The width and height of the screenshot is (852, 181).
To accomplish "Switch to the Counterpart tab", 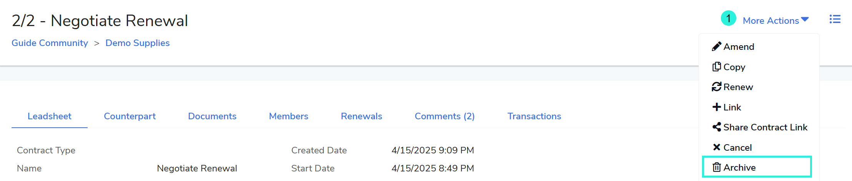I will point(130,116).
